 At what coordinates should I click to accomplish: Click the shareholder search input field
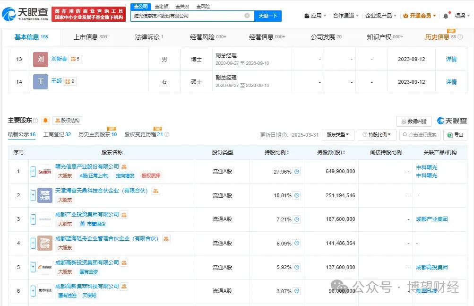tap(420, 135)
